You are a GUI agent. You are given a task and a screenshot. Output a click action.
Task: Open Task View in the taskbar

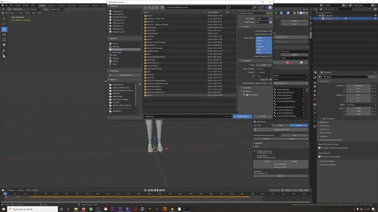[x=69, y=209]
